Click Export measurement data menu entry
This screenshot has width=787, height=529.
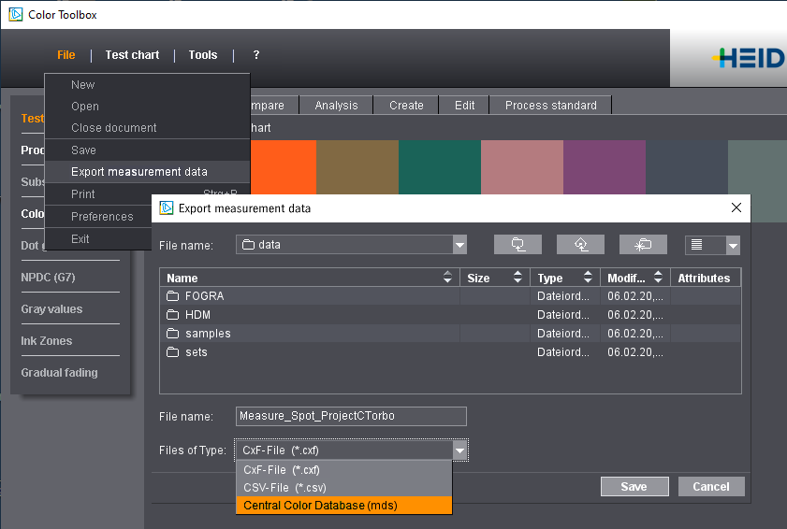[139, 172]
